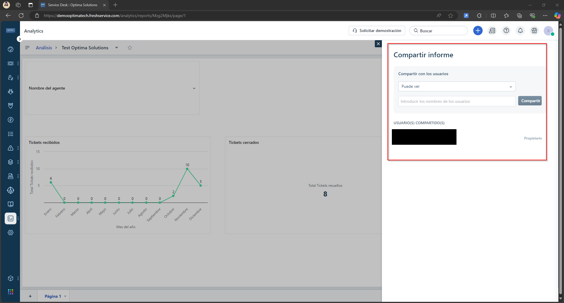Go to the Análisis breadcrumb link

44,48
